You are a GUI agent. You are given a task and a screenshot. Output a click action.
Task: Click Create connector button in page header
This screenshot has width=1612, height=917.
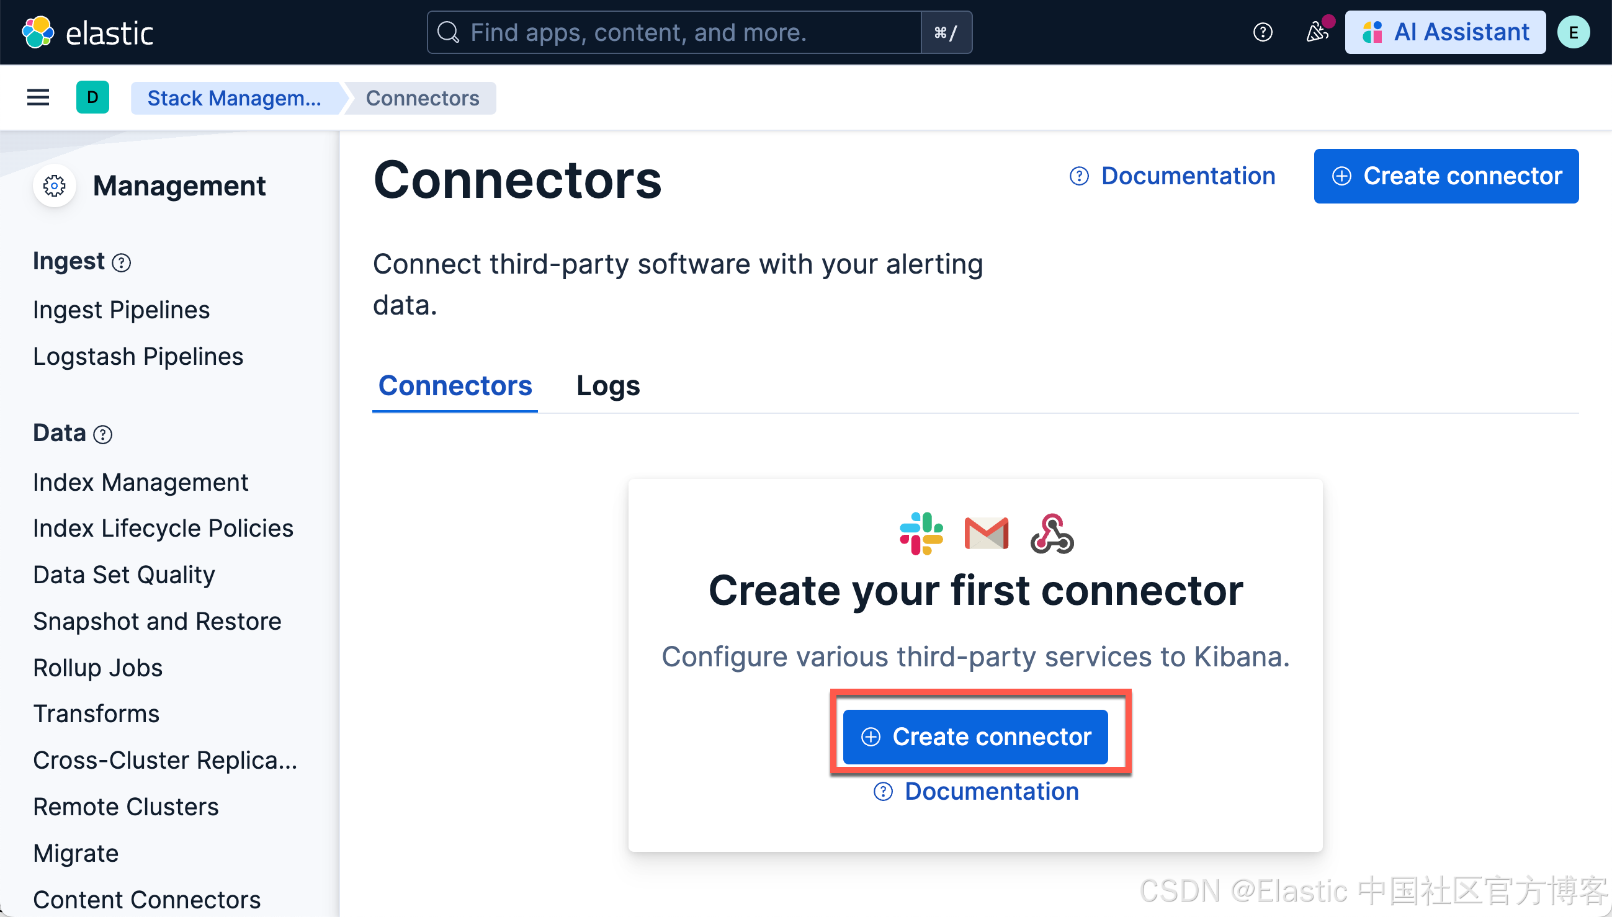click(1446, 176)
